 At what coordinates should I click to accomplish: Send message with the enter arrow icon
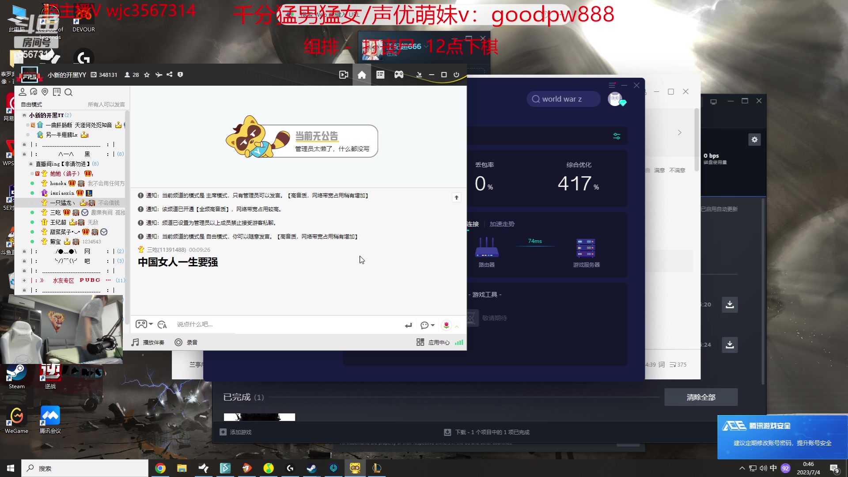click(x=408, y=325)
